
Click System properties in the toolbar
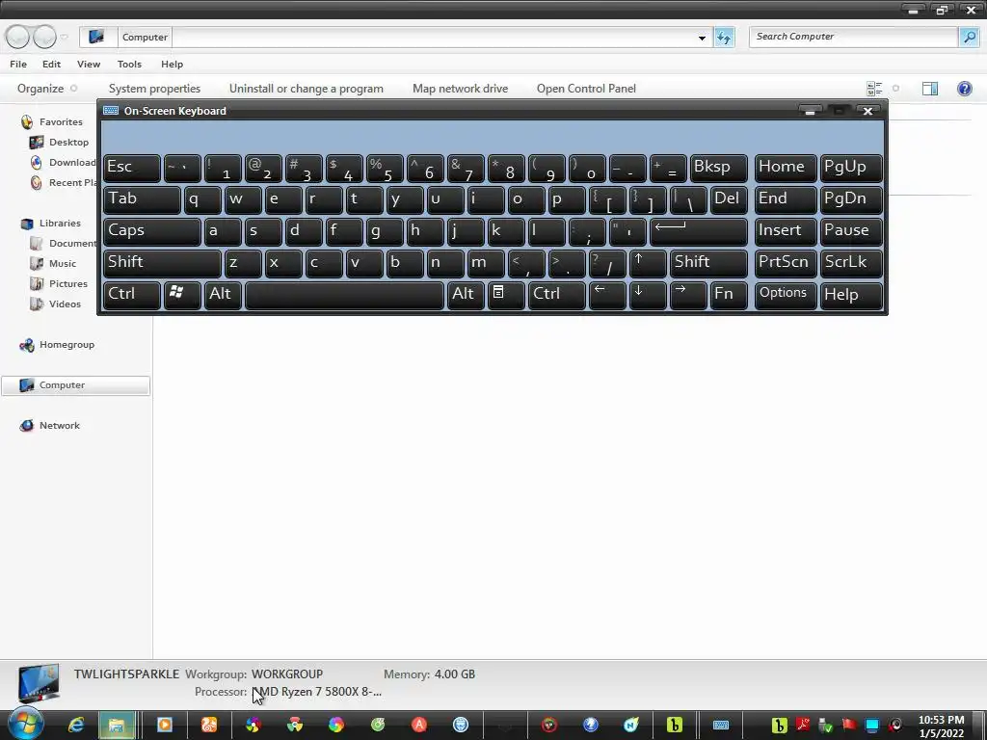[154, 89]
